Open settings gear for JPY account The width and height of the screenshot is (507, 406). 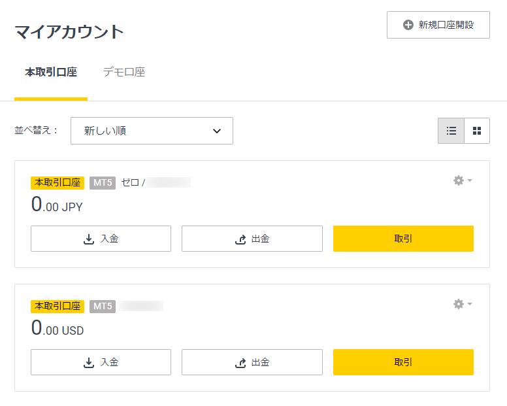(459, 180)
